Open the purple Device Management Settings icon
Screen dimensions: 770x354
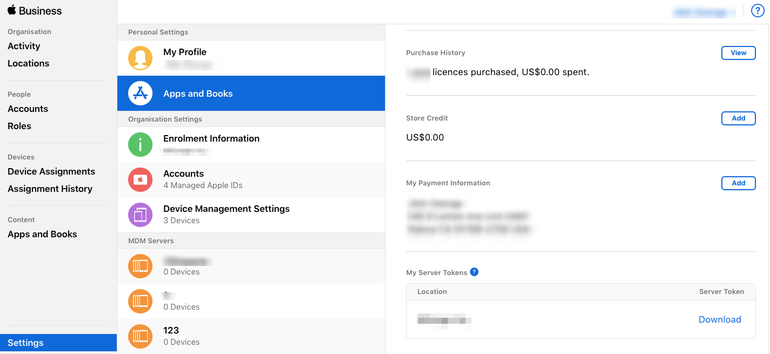140,215
